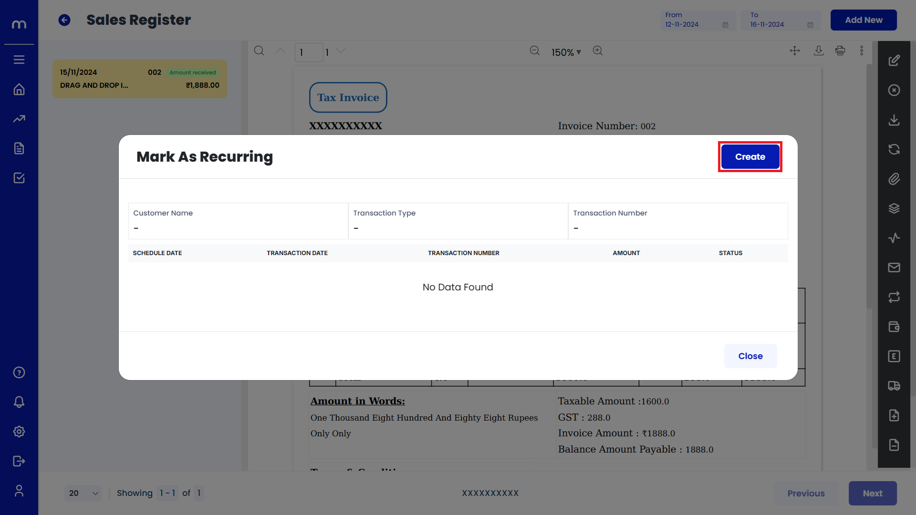The image size is (916, 515).
Task: Click the AMOUNT column header
Action: 626,253
